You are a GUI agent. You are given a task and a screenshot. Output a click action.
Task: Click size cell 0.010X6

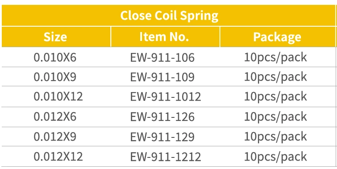(x=55, y=57)
